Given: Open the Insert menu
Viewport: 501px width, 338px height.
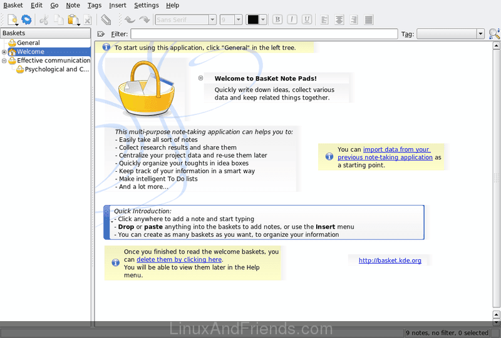Looking at the screenshot, I should click(x=118, y=5).
